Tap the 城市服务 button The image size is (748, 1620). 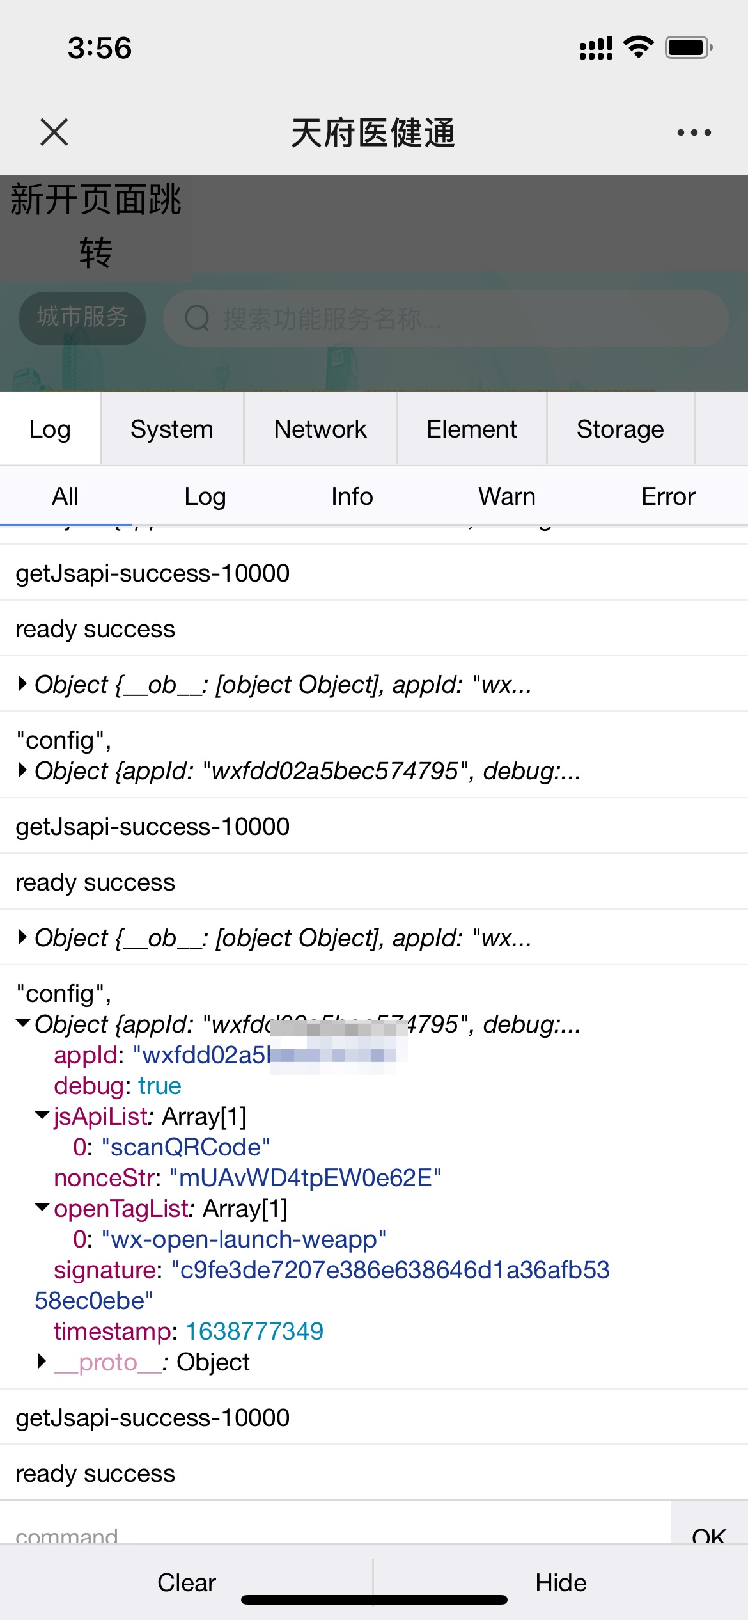point(82,318)
